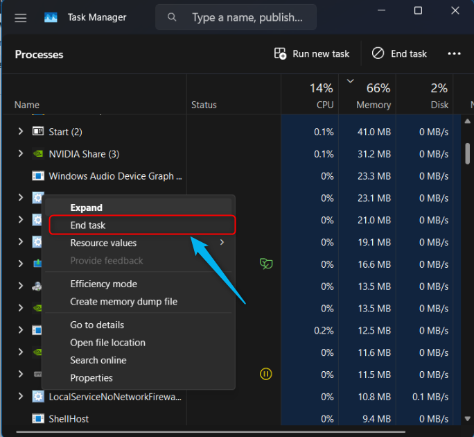
Task: Click the Windows Audio Device Graph icon
Action: (x=38, y=175)
